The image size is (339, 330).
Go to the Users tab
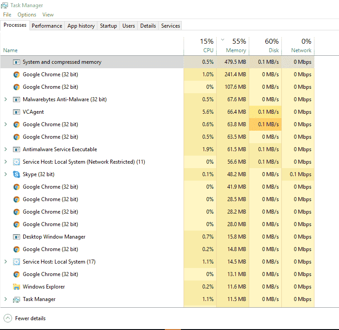pos(129,26)
